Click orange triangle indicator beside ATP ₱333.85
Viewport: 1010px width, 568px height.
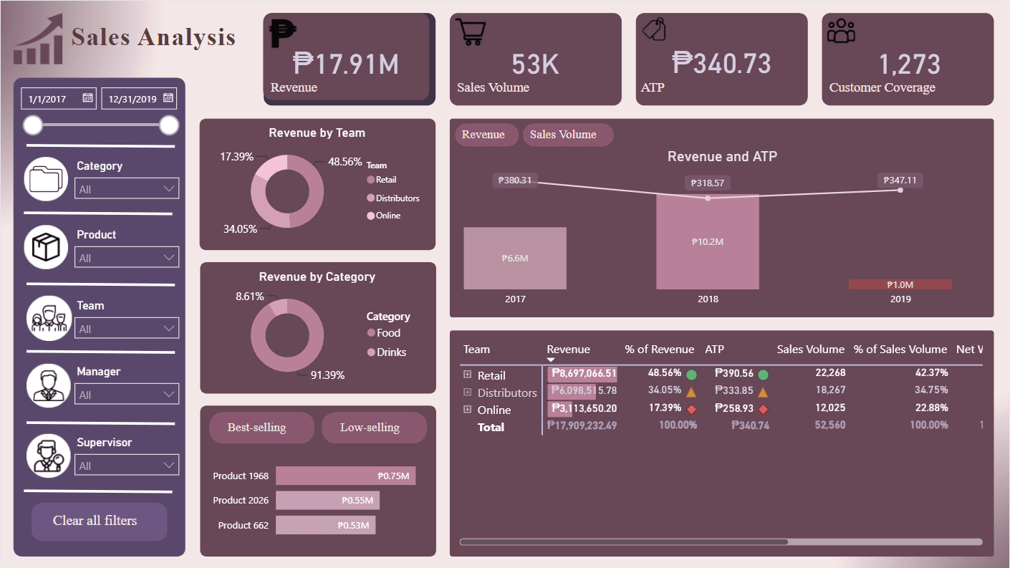[x=763, y=392]
